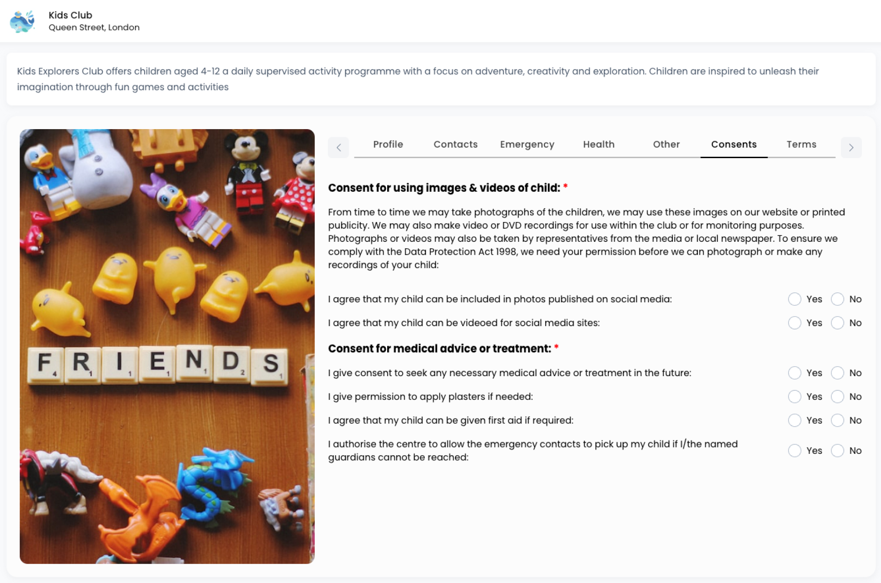
Task: Click the Consents tab
Action: 733,144
